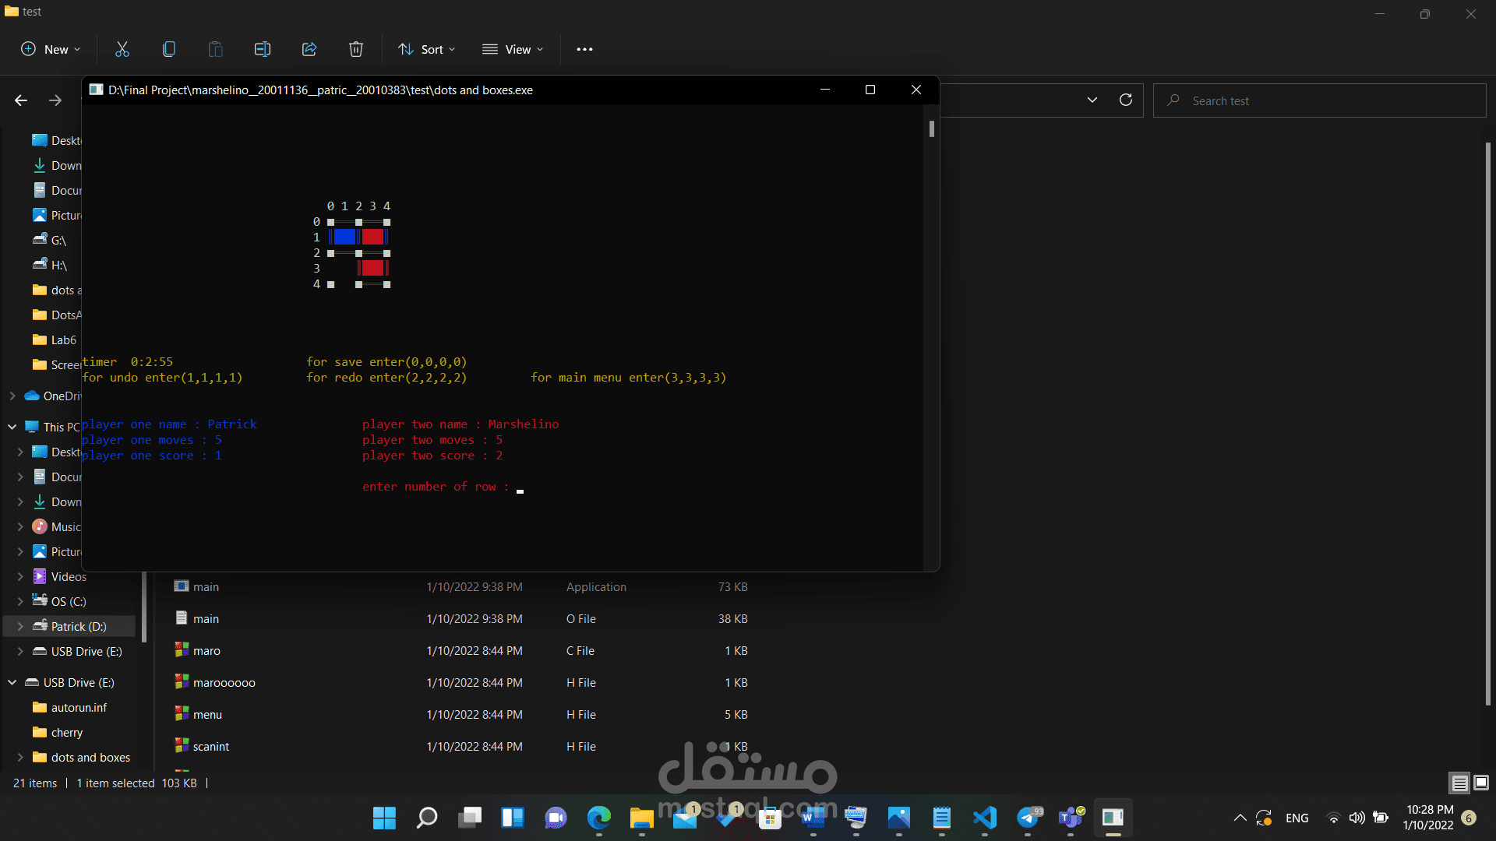Click the Rename icon in toolbar
1496x841 pixels.
tap(263, 49)
